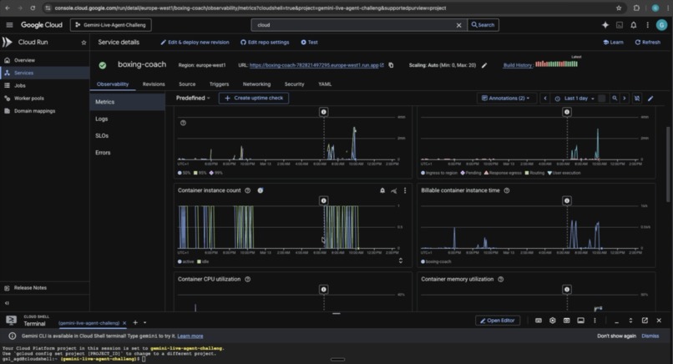Click Edit repo settings
The image size is (673, 364).
click(265, 43)
